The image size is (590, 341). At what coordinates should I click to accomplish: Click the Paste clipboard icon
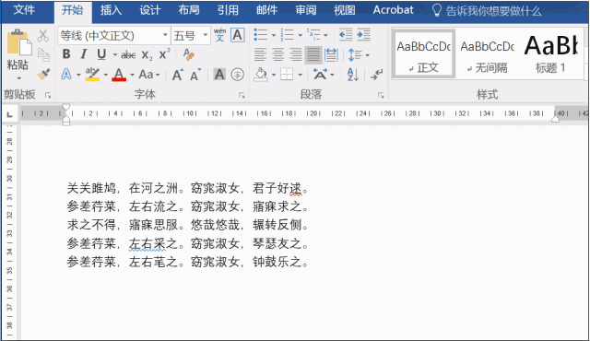coord(18,41)
